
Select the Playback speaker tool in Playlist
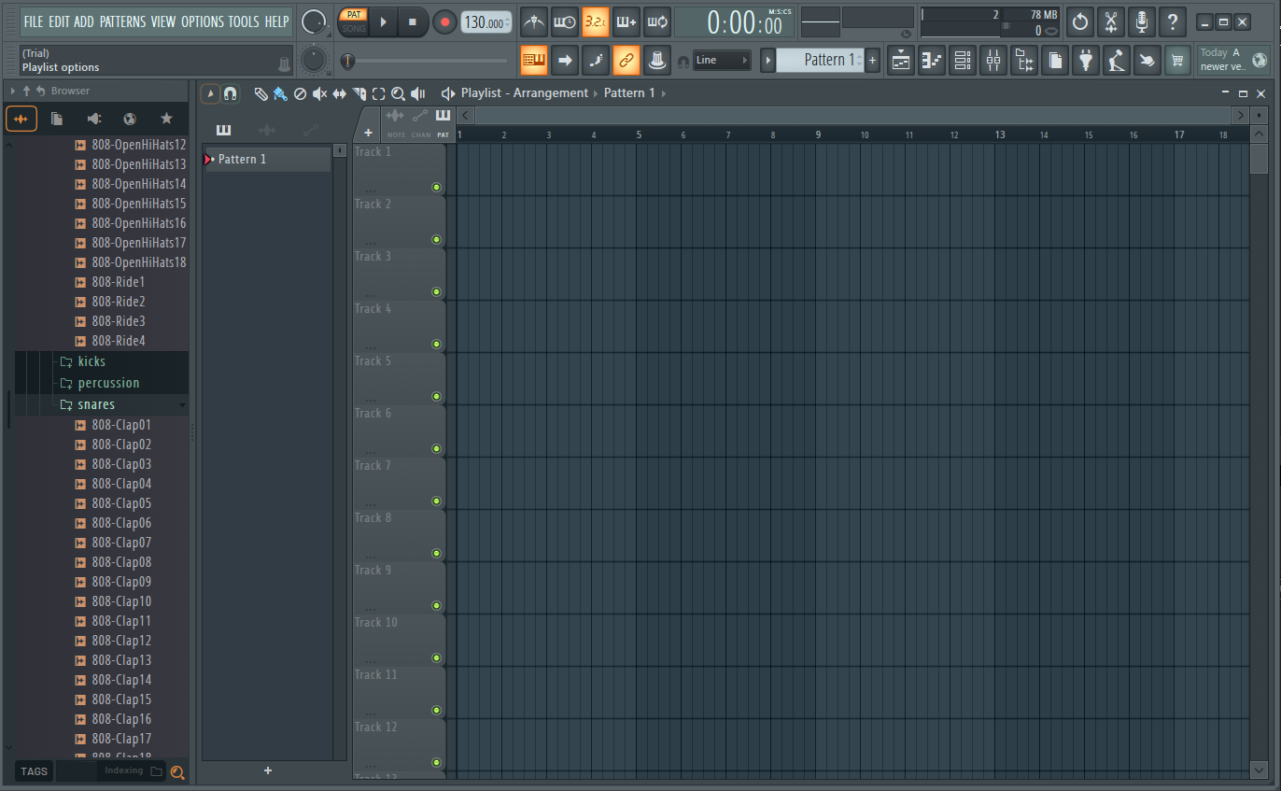click(x=418, y=93)
